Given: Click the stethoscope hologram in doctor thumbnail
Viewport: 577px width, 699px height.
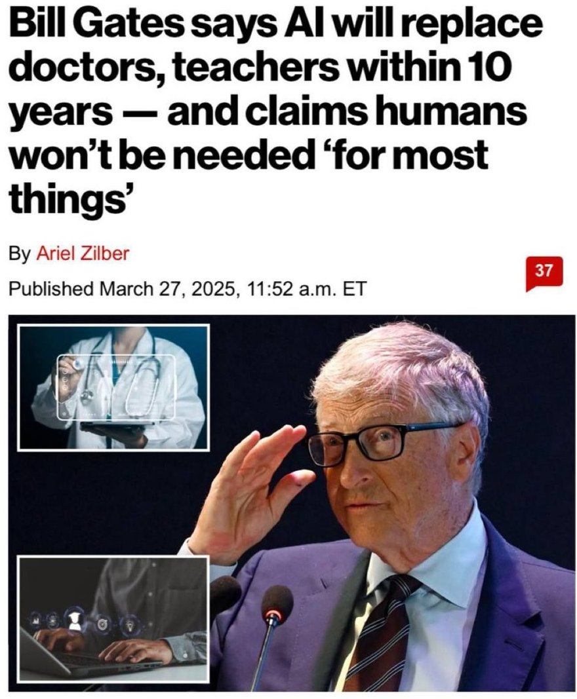Looking at the screenshot, I should tap(116, 386).
